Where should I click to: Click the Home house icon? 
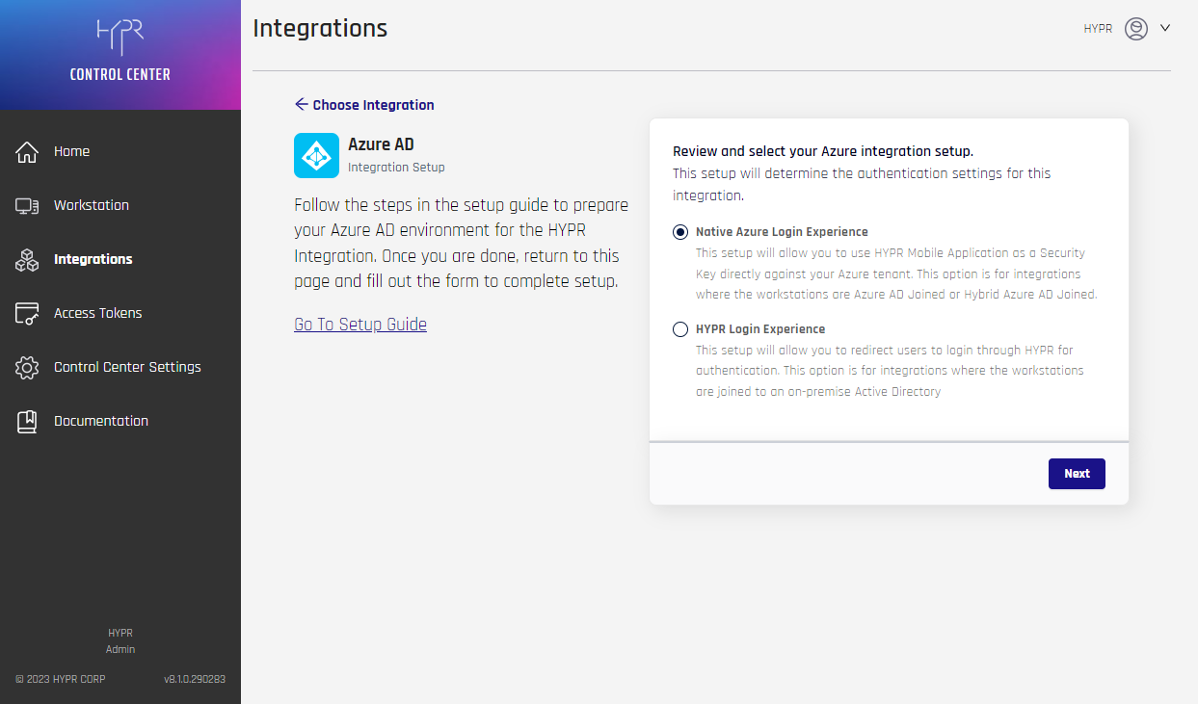(27, 151)
